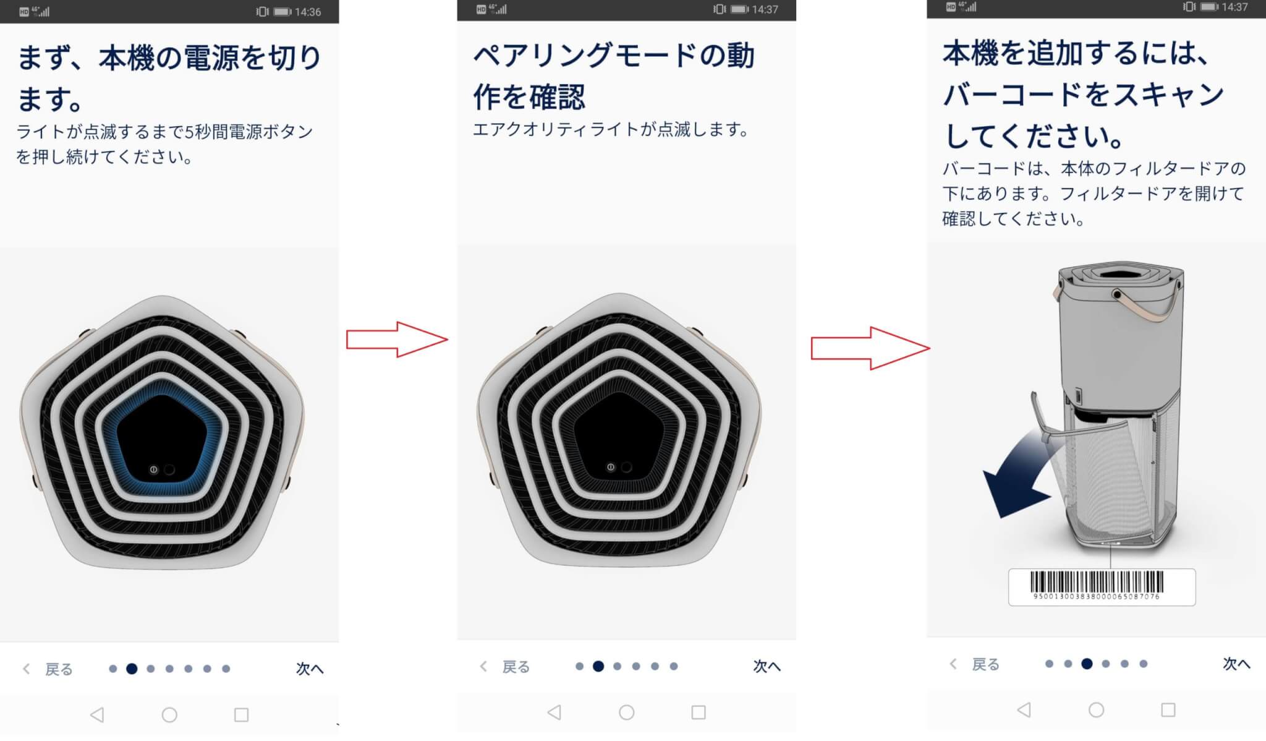
Task: Select active third dot on barcode screen
Action: (1087, 664)
